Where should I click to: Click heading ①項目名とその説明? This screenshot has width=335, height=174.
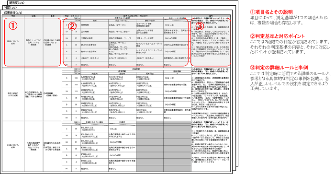point(271,12)
